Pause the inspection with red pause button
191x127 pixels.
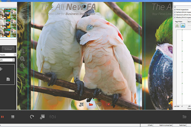click(2, 117)
